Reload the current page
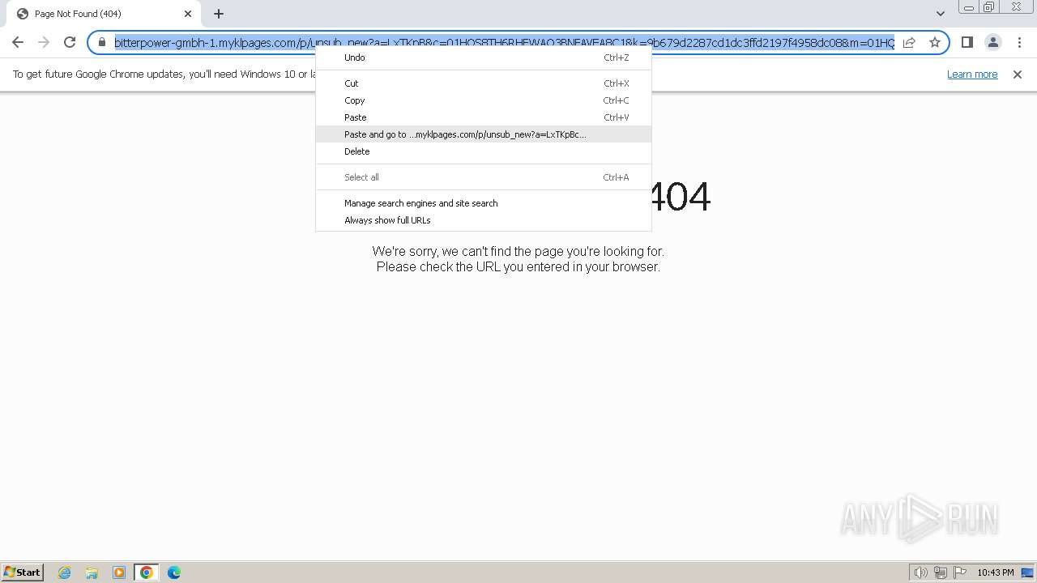Screen dimensions: 1037x583 [x=70, y=42]
